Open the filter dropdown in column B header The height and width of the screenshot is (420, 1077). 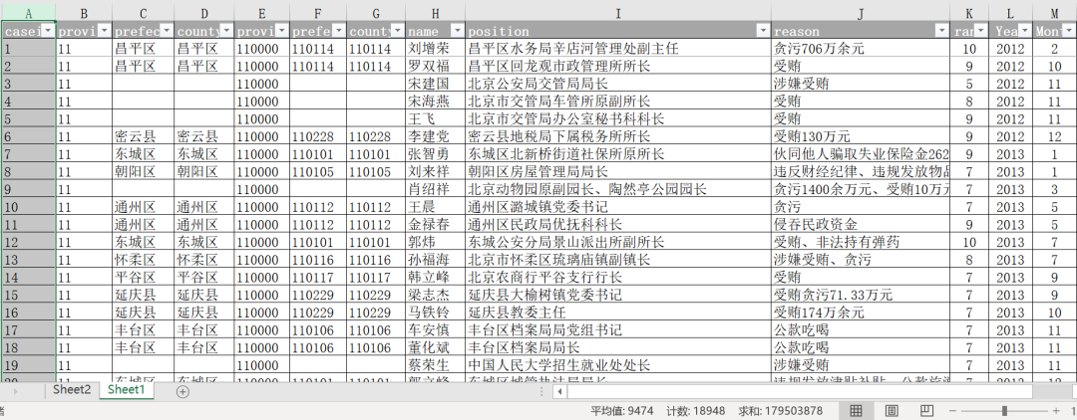[104, 31]
